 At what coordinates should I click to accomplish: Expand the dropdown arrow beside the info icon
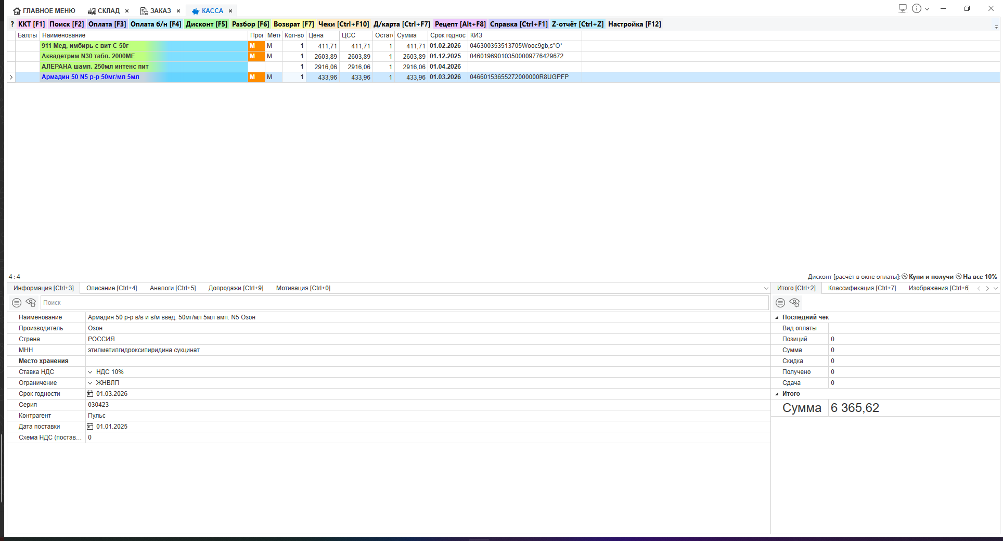click(927, 9)
